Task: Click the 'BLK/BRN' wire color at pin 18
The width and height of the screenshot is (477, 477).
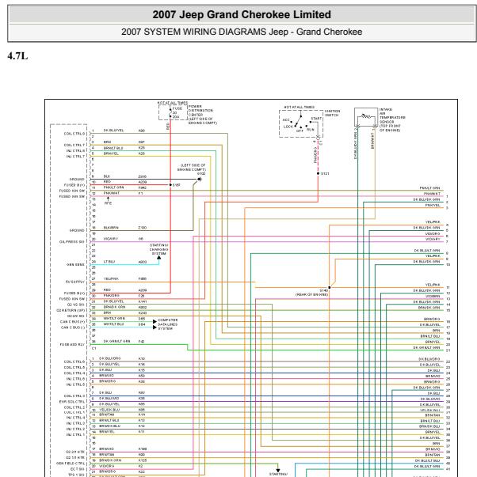Action: tap(111, 228)
